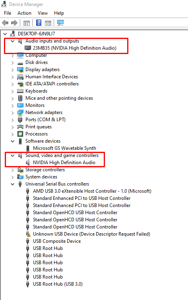Collapse the Sound, video and game controllers node
The height and width of the screenshot is (300, 188).
click(12, 155)
